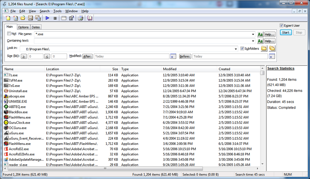The height and width of the screenshot is (179, 310).
Task: Select the reader_sl.exe row
Action: (x=132, y=165)
